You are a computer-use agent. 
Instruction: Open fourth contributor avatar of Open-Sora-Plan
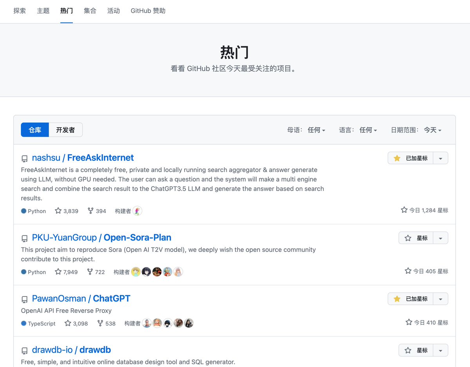pyautogui.click(x=168, y=272)
